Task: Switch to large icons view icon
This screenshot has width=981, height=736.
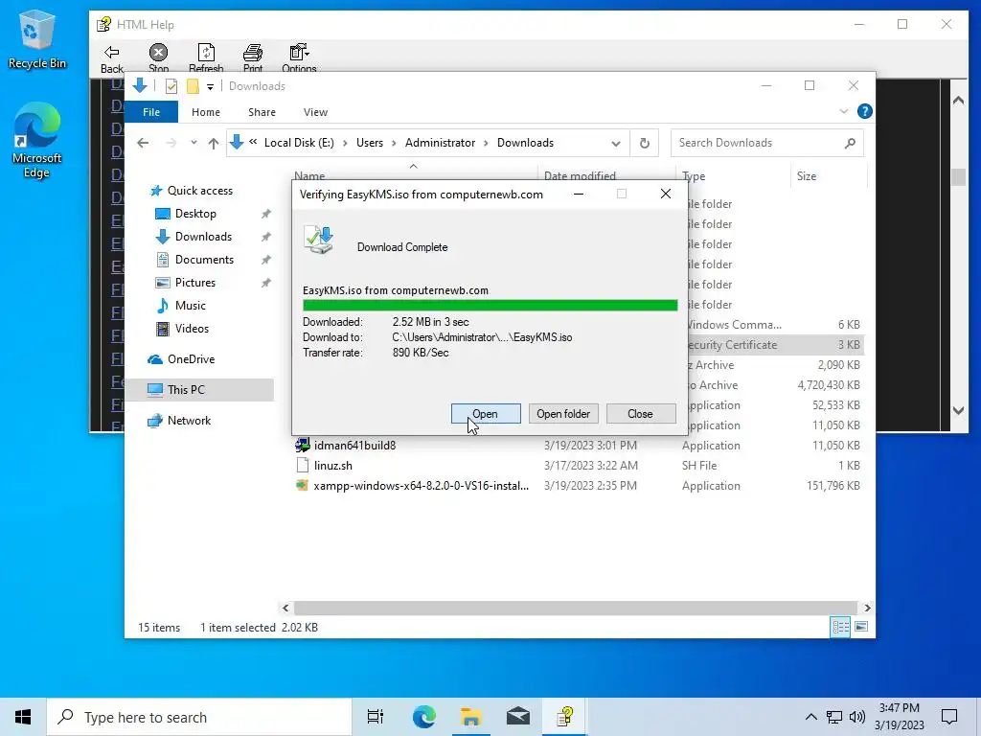Action: pyautogui.click(x=861, y=627)
